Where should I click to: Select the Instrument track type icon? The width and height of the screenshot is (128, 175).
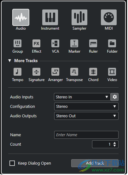click(50, 17)
